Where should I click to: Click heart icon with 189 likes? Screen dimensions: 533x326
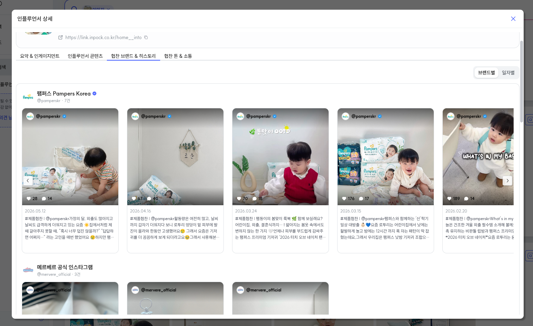point(449,199)
